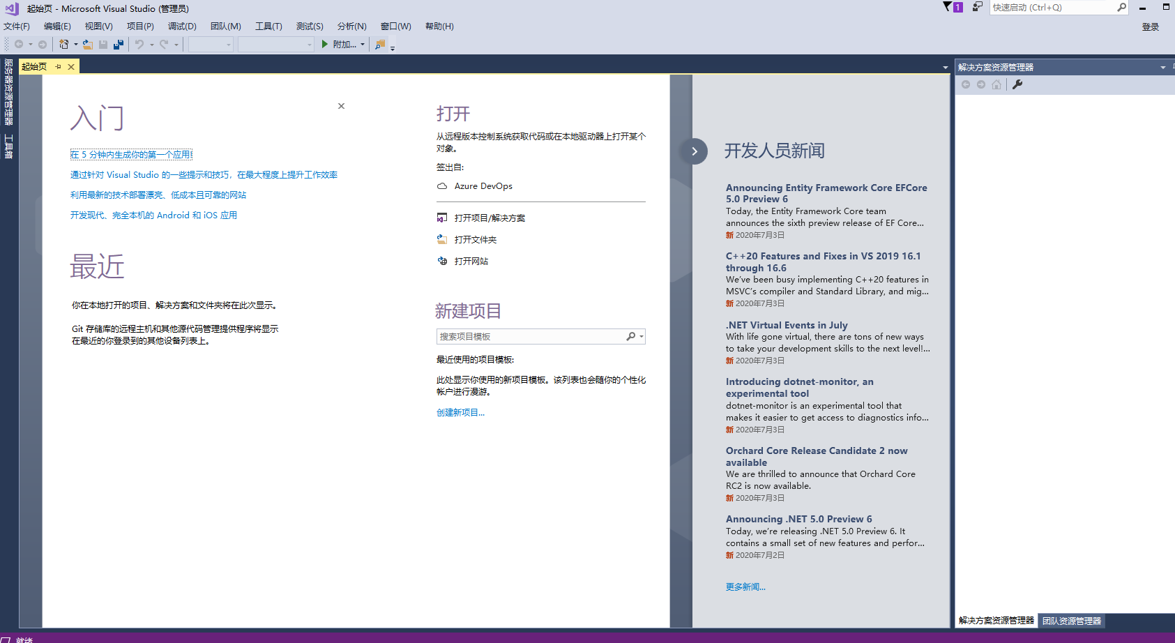Expand the 附加 button dropdown arrow
1175x643 pixels.
coord(363,44)
